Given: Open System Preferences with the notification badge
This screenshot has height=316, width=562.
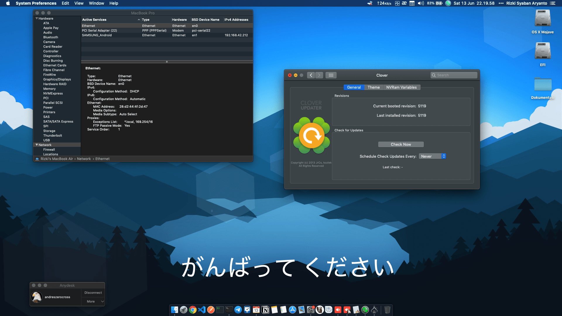Looking at the screenshot, I should [311, 309].
